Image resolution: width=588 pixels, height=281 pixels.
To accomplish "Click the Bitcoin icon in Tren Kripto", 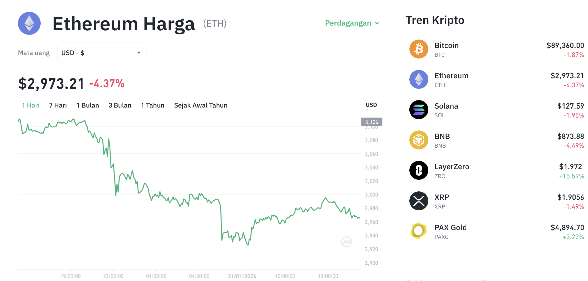I will tap(419, 49).
